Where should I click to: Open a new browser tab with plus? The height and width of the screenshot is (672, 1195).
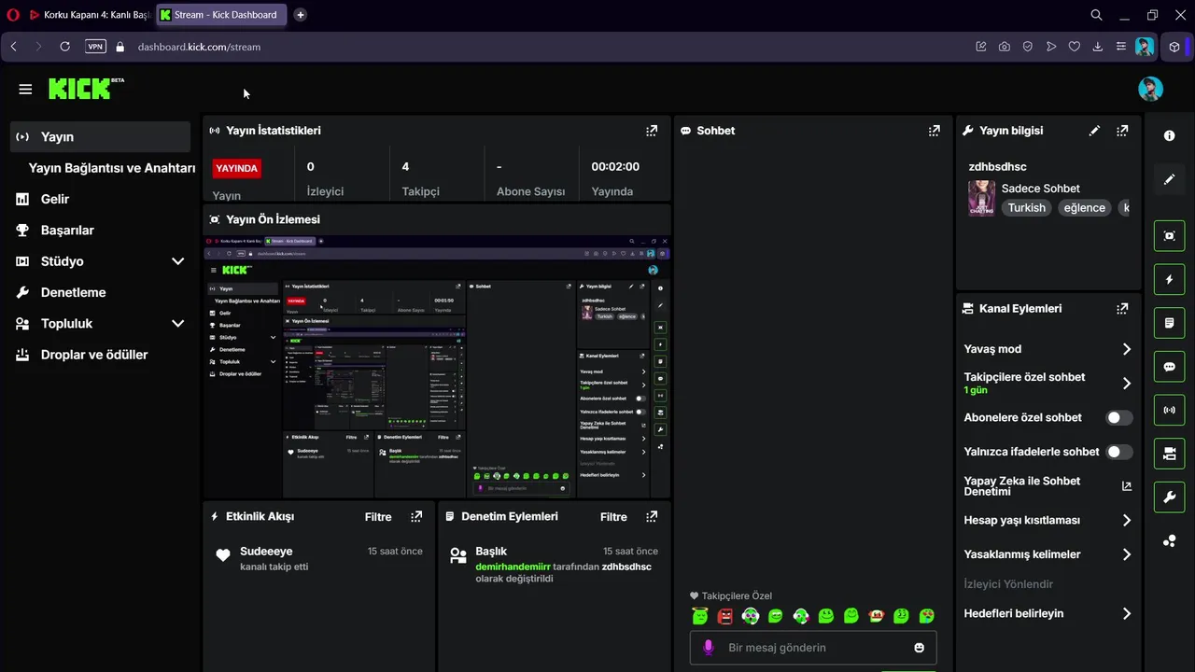(300, 15)
